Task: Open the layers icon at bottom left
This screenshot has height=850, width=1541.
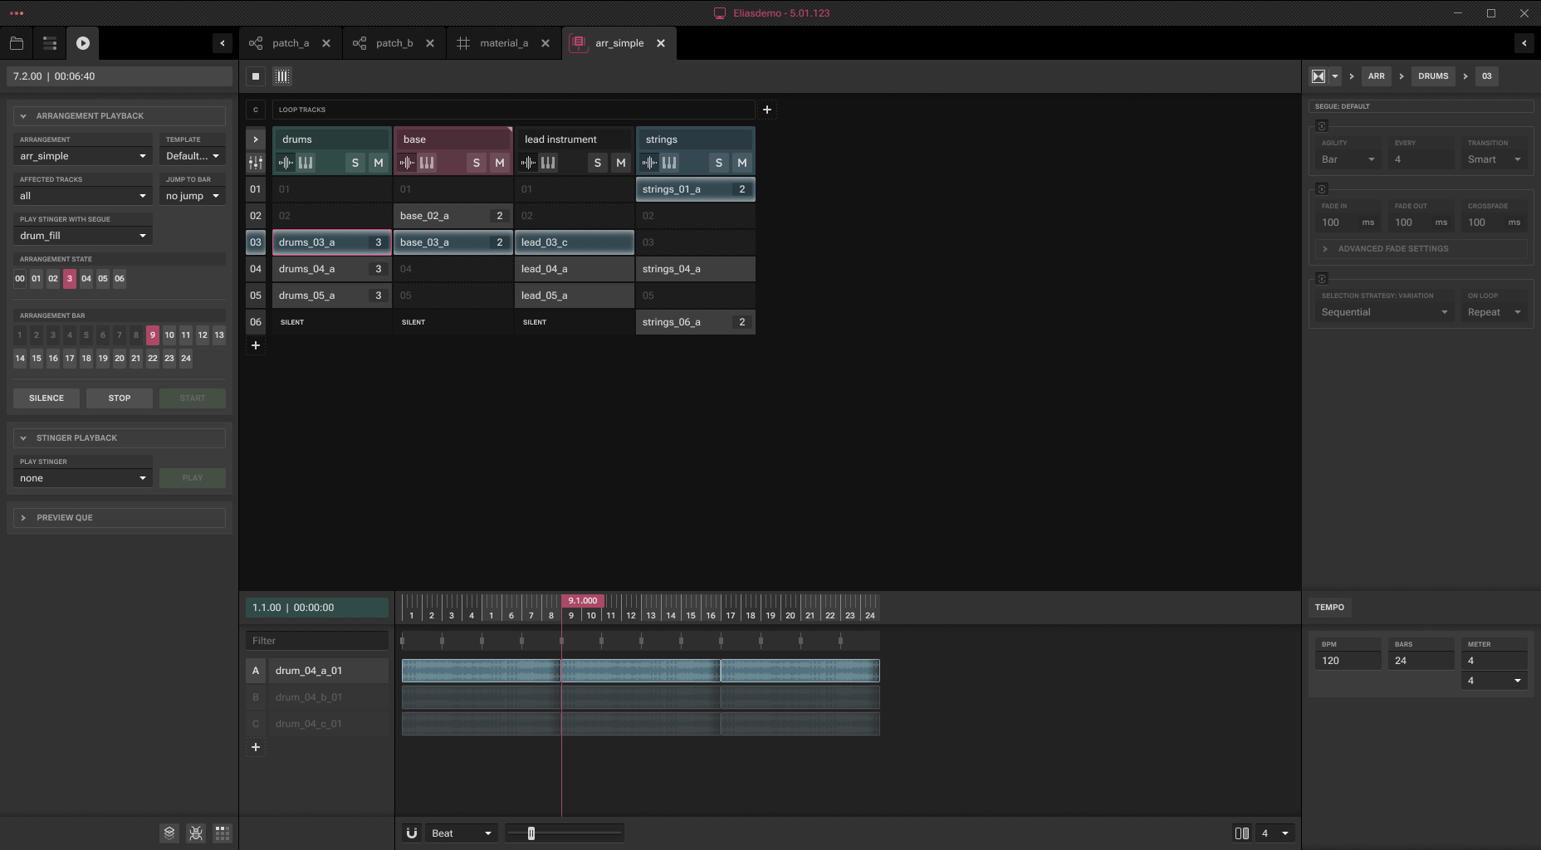Action: click(169, 833)
